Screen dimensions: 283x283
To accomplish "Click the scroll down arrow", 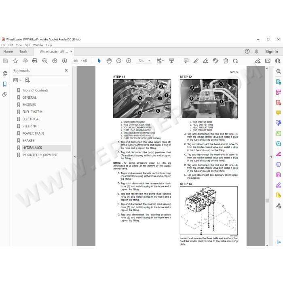I will [x=267, y=245].
